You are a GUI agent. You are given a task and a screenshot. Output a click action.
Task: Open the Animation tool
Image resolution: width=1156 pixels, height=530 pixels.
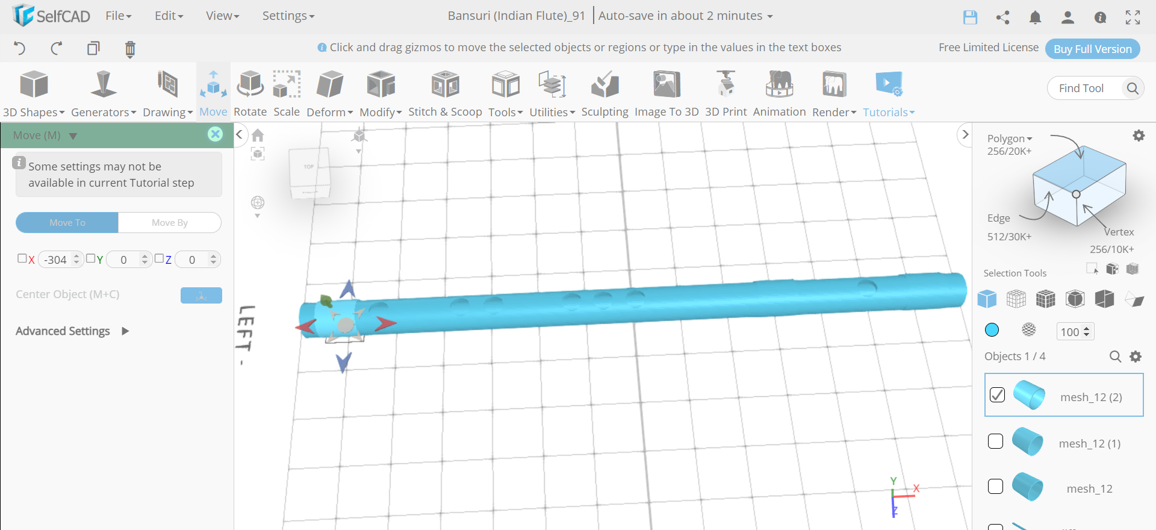coord(779,92)
